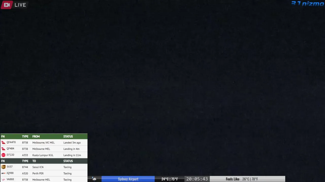Click the "Feels Like: 26°C | 78°F" reading

[x=242, y=179]
